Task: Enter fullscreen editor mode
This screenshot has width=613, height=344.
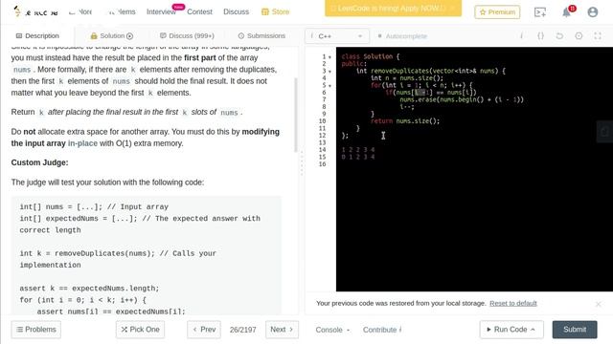Action: 598,36
